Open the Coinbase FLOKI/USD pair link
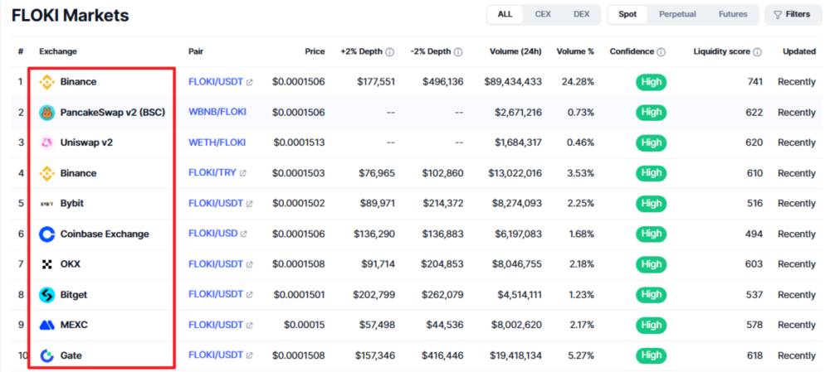Image resolution: width=830 pixels, height=372 pixels. coord(212,234)
